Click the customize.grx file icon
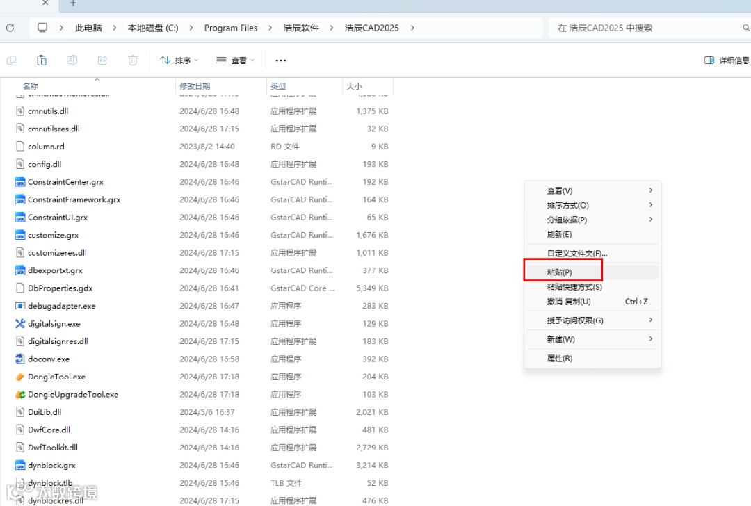Screen dimensions: 751x506 (20, 235)
